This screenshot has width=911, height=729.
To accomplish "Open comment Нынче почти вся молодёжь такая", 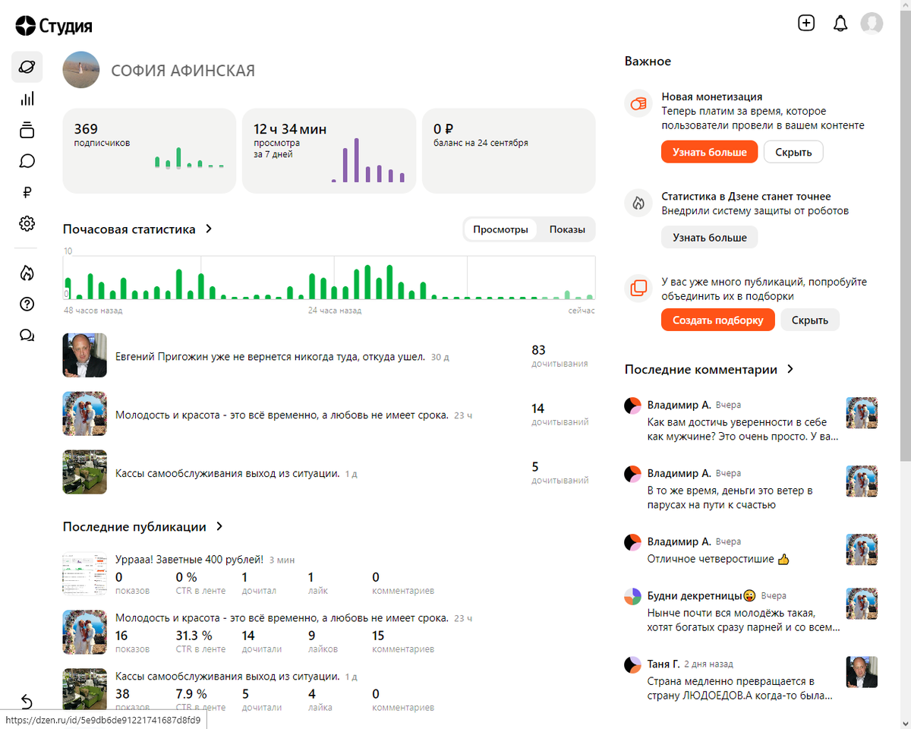I will (743, 620).
